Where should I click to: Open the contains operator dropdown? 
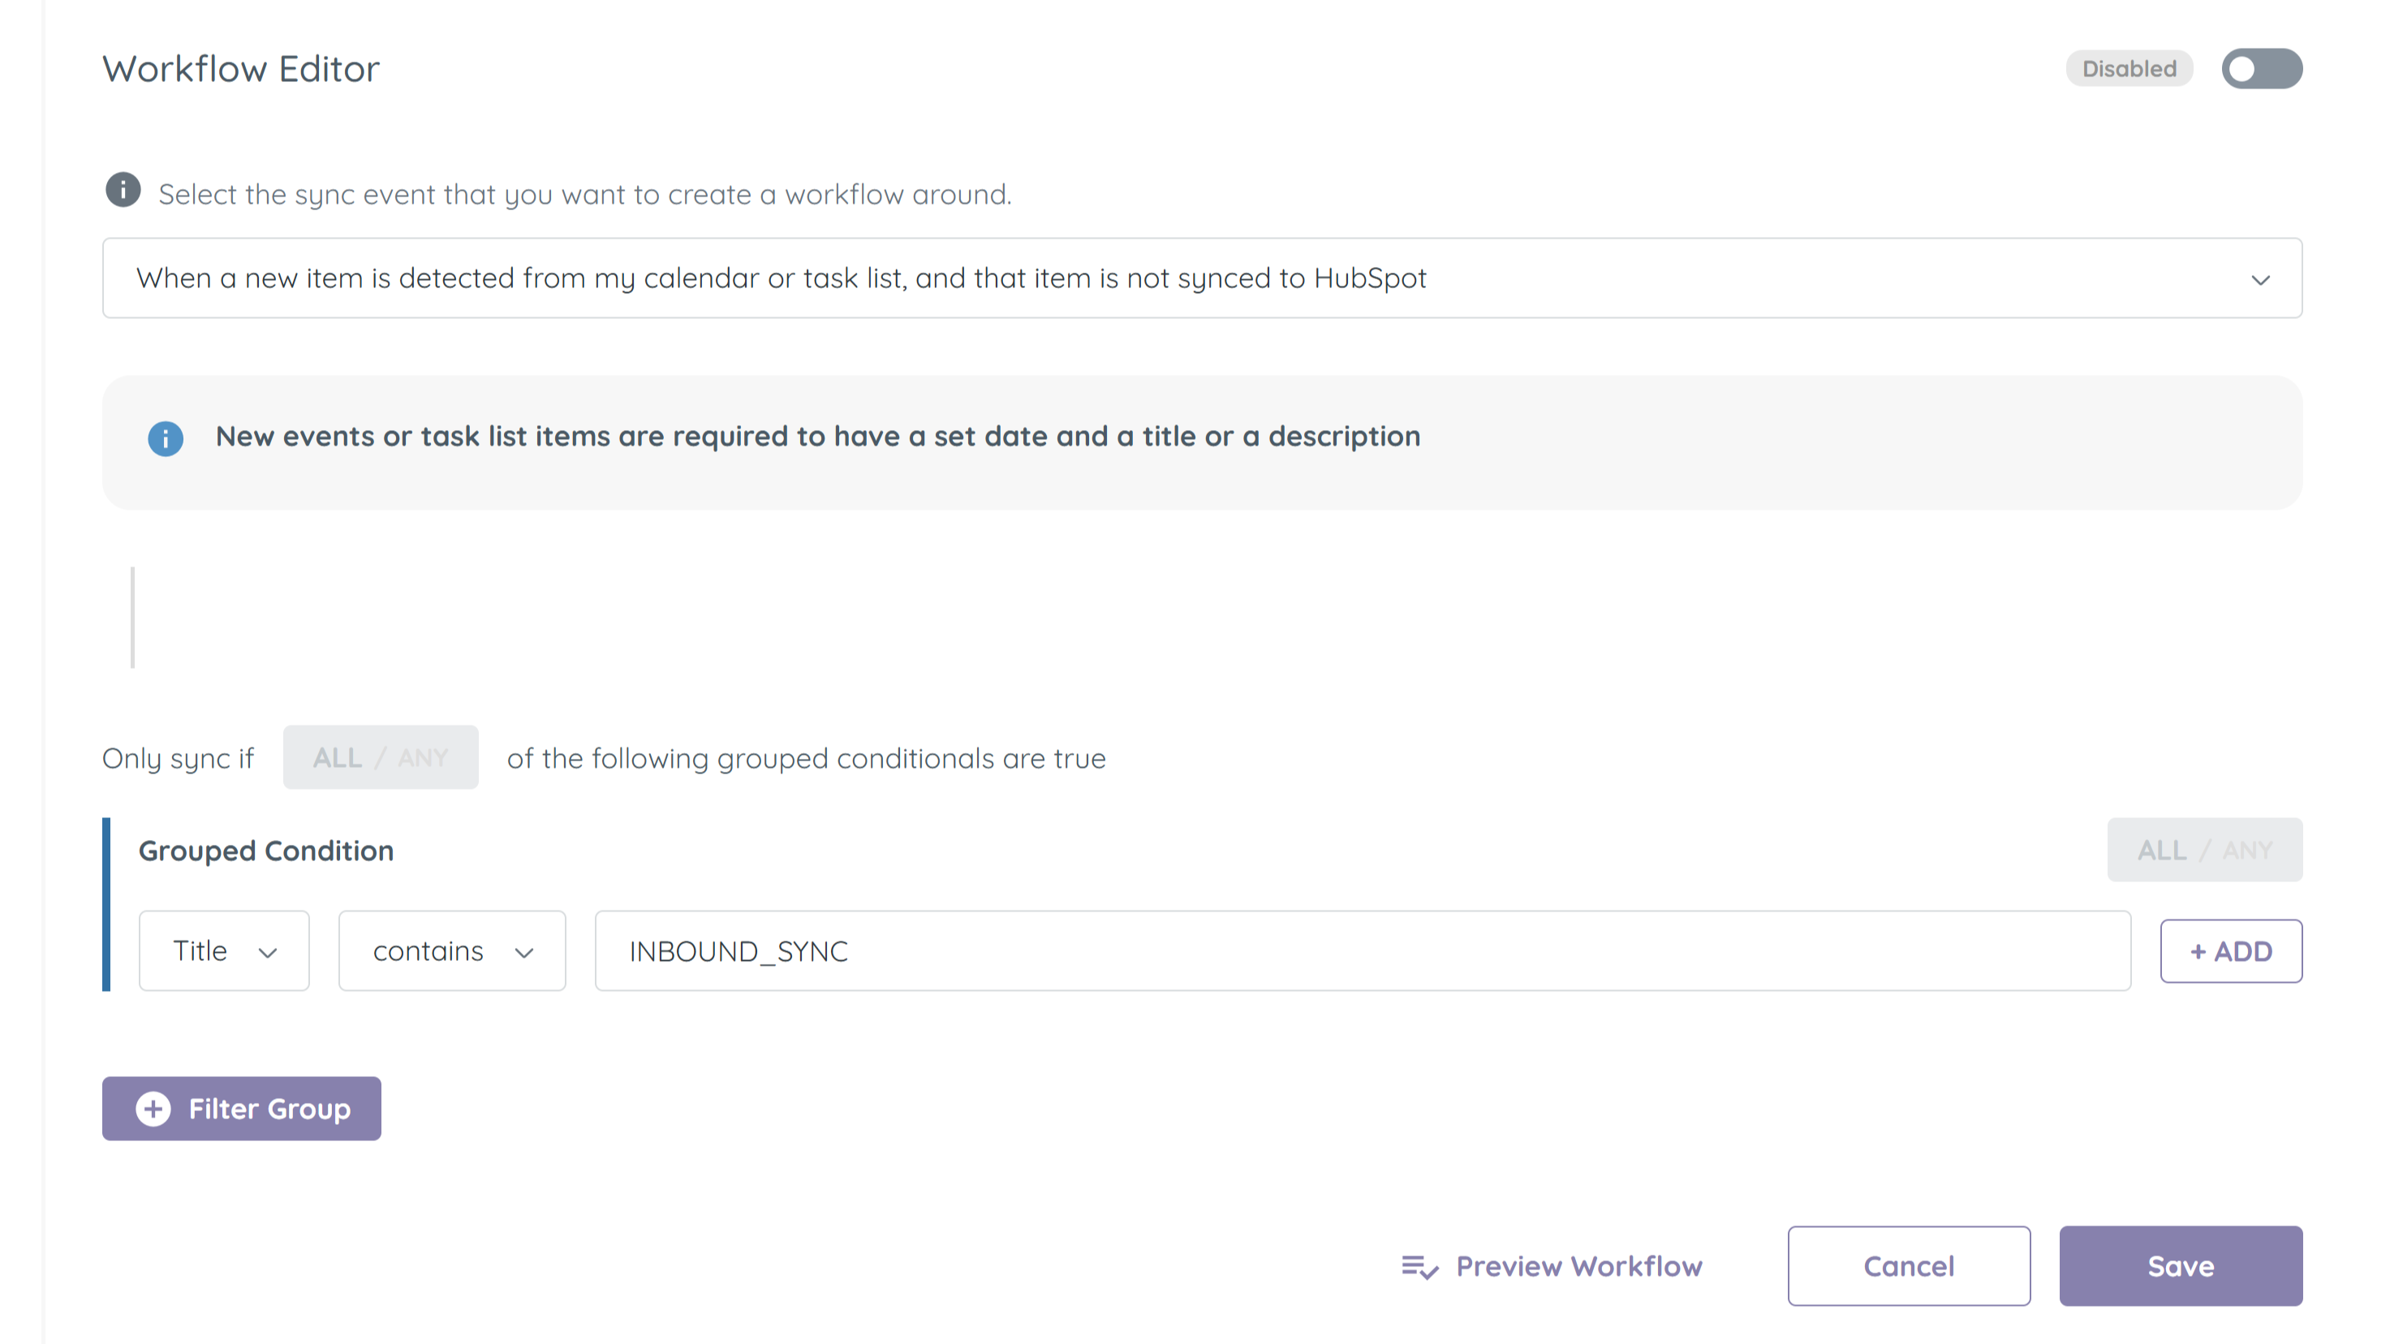pyautogui.click(x=452, y=950)
